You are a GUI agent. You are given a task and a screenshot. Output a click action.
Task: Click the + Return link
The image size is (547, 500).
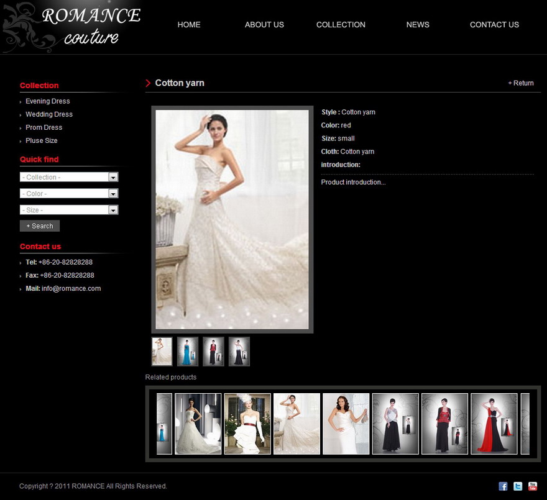click(x=520, y=83)
